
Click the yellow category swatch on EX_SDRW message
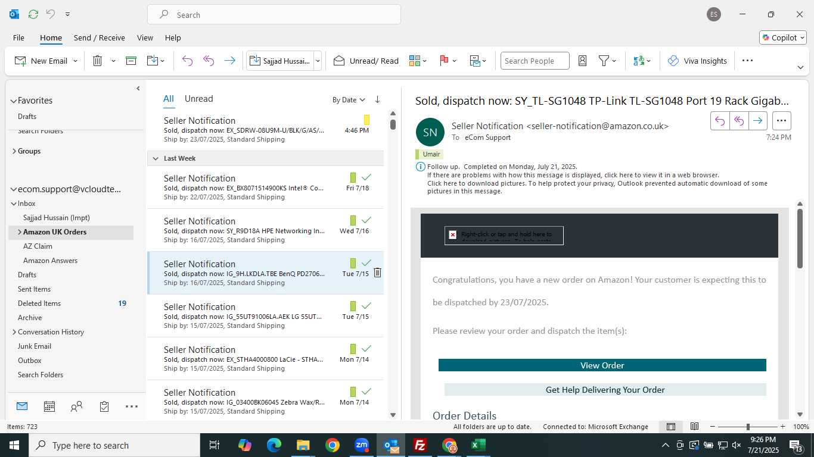[366, 120]
